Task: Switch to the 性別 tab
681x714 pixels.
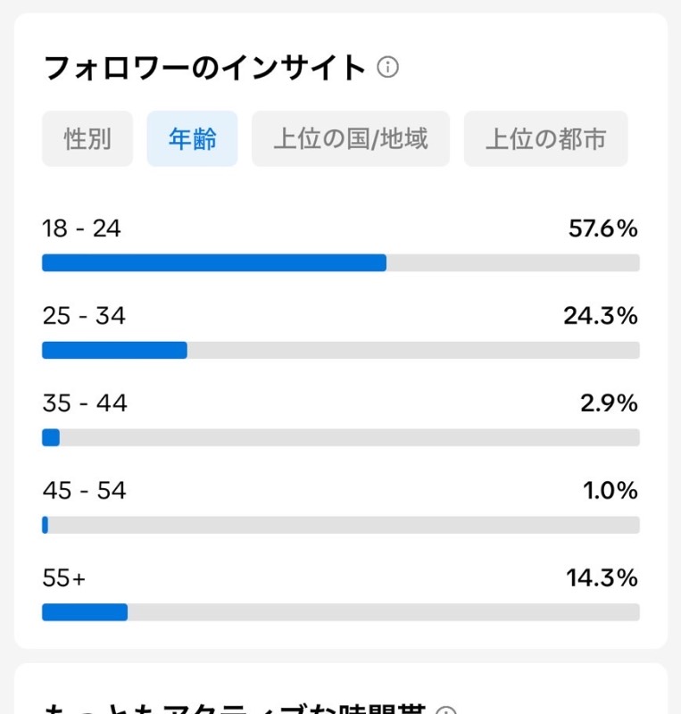Action: coord(87,138)
